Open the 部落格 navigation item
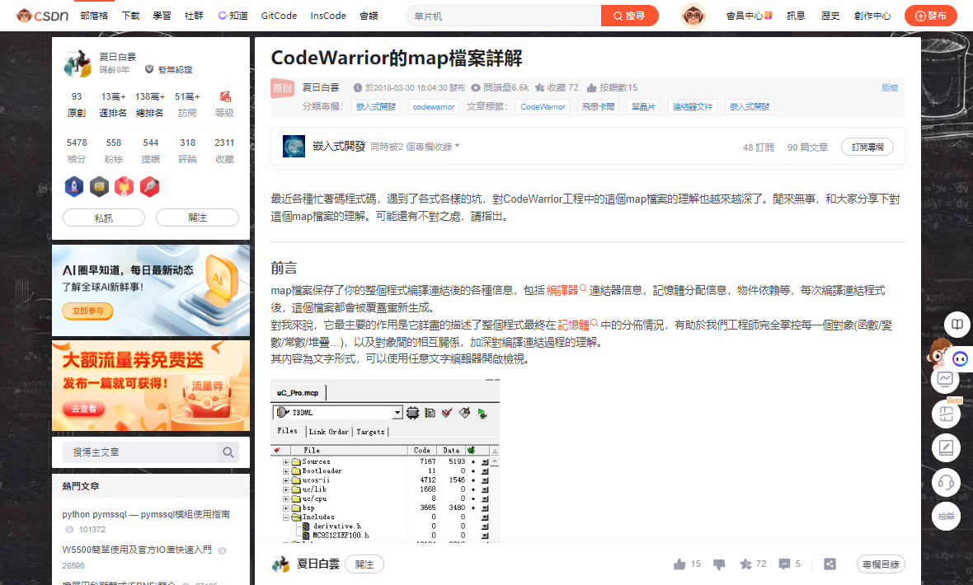Image resolution: width=973 pixels, height=585 pixels. (x=94, y=16)
